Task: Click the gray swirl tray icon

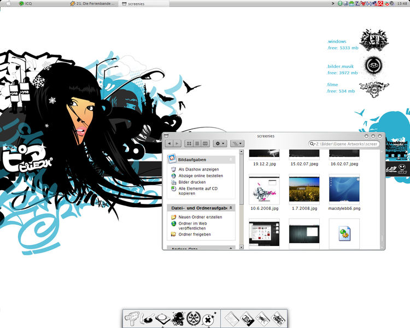Action: click(392, 3)
